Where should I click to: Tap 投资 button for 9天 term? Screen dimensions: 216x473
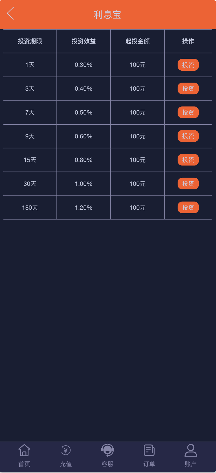tap(188, 136)
